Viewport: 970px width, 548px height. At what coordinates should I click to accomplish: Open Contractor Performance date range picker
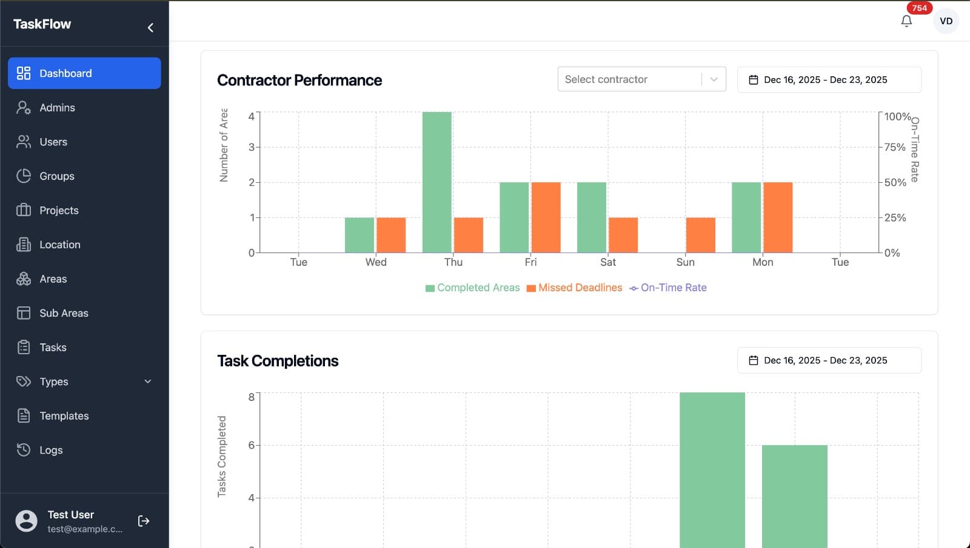tap(829, 80)
